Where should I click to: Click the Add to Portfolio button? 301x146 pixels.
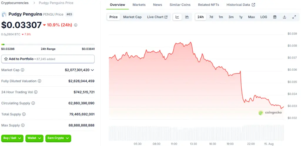[x=48, y=59]
